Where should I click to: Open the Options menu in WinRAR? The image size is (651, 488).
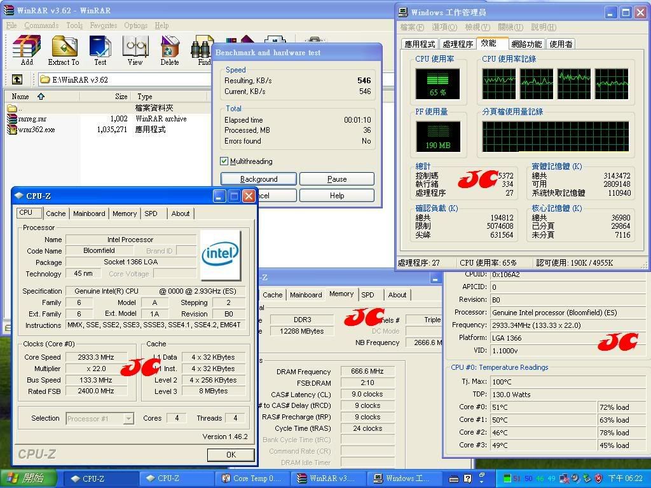[136, 25]
